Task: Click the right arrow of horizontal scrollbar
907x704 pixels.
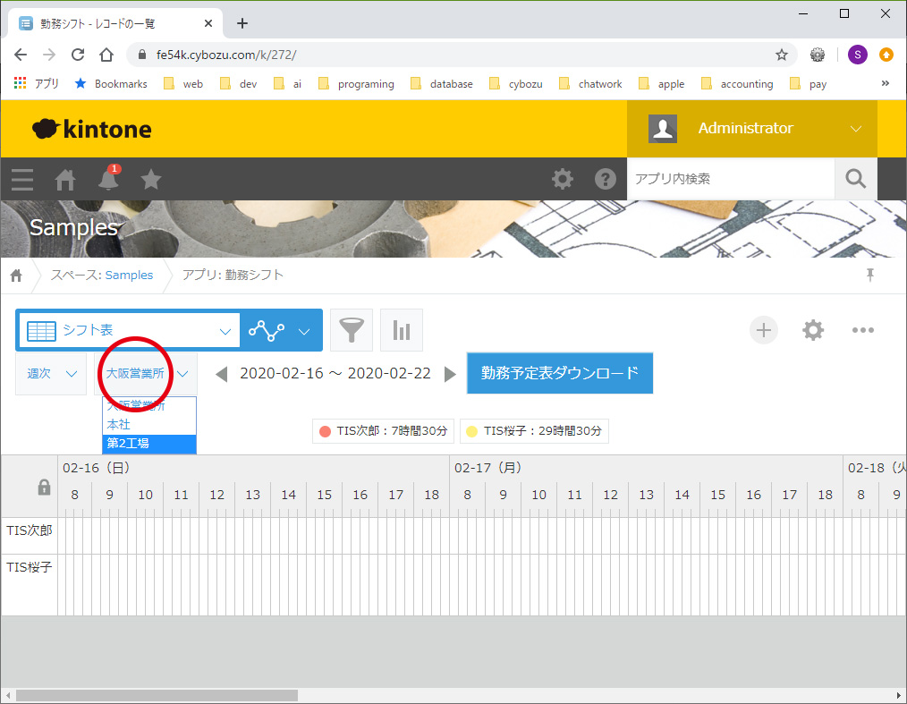Action: pyautogui.click(x=899, y=695)
